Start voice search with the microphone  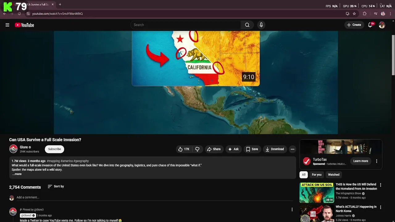click(261, 25)
